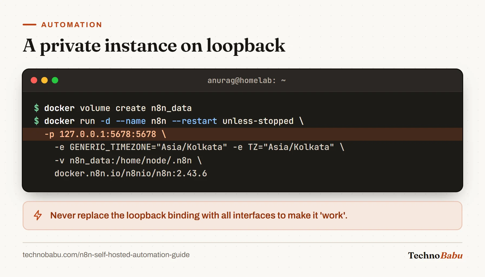The image size is (485, 277).
Task: Click the --name flag in docker run
Action: [131, 121]
